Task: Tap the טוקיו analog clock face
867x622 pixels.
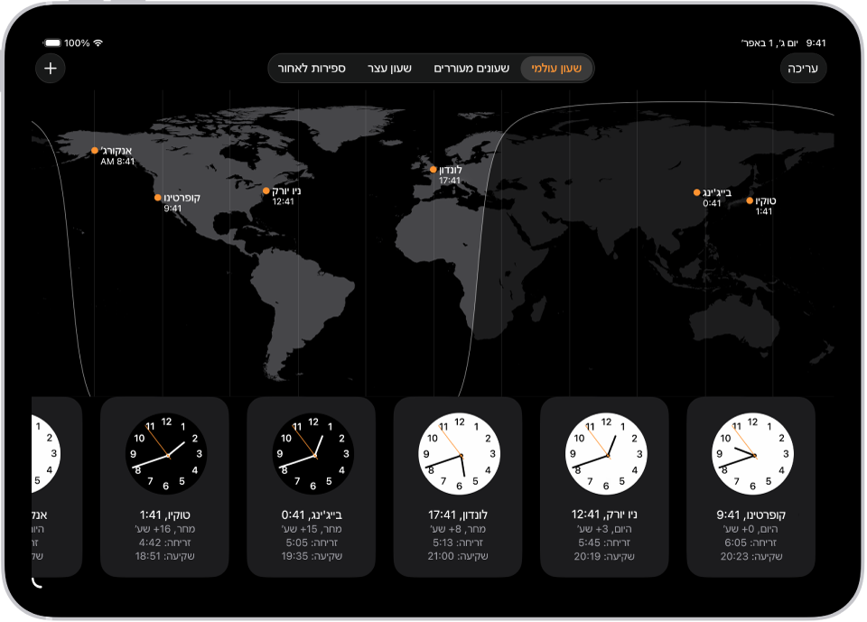Action: (x=166, y=454)
